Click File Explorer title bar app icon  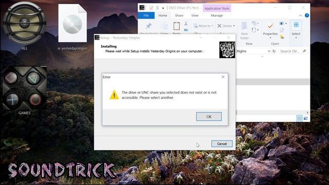point(142,8)
